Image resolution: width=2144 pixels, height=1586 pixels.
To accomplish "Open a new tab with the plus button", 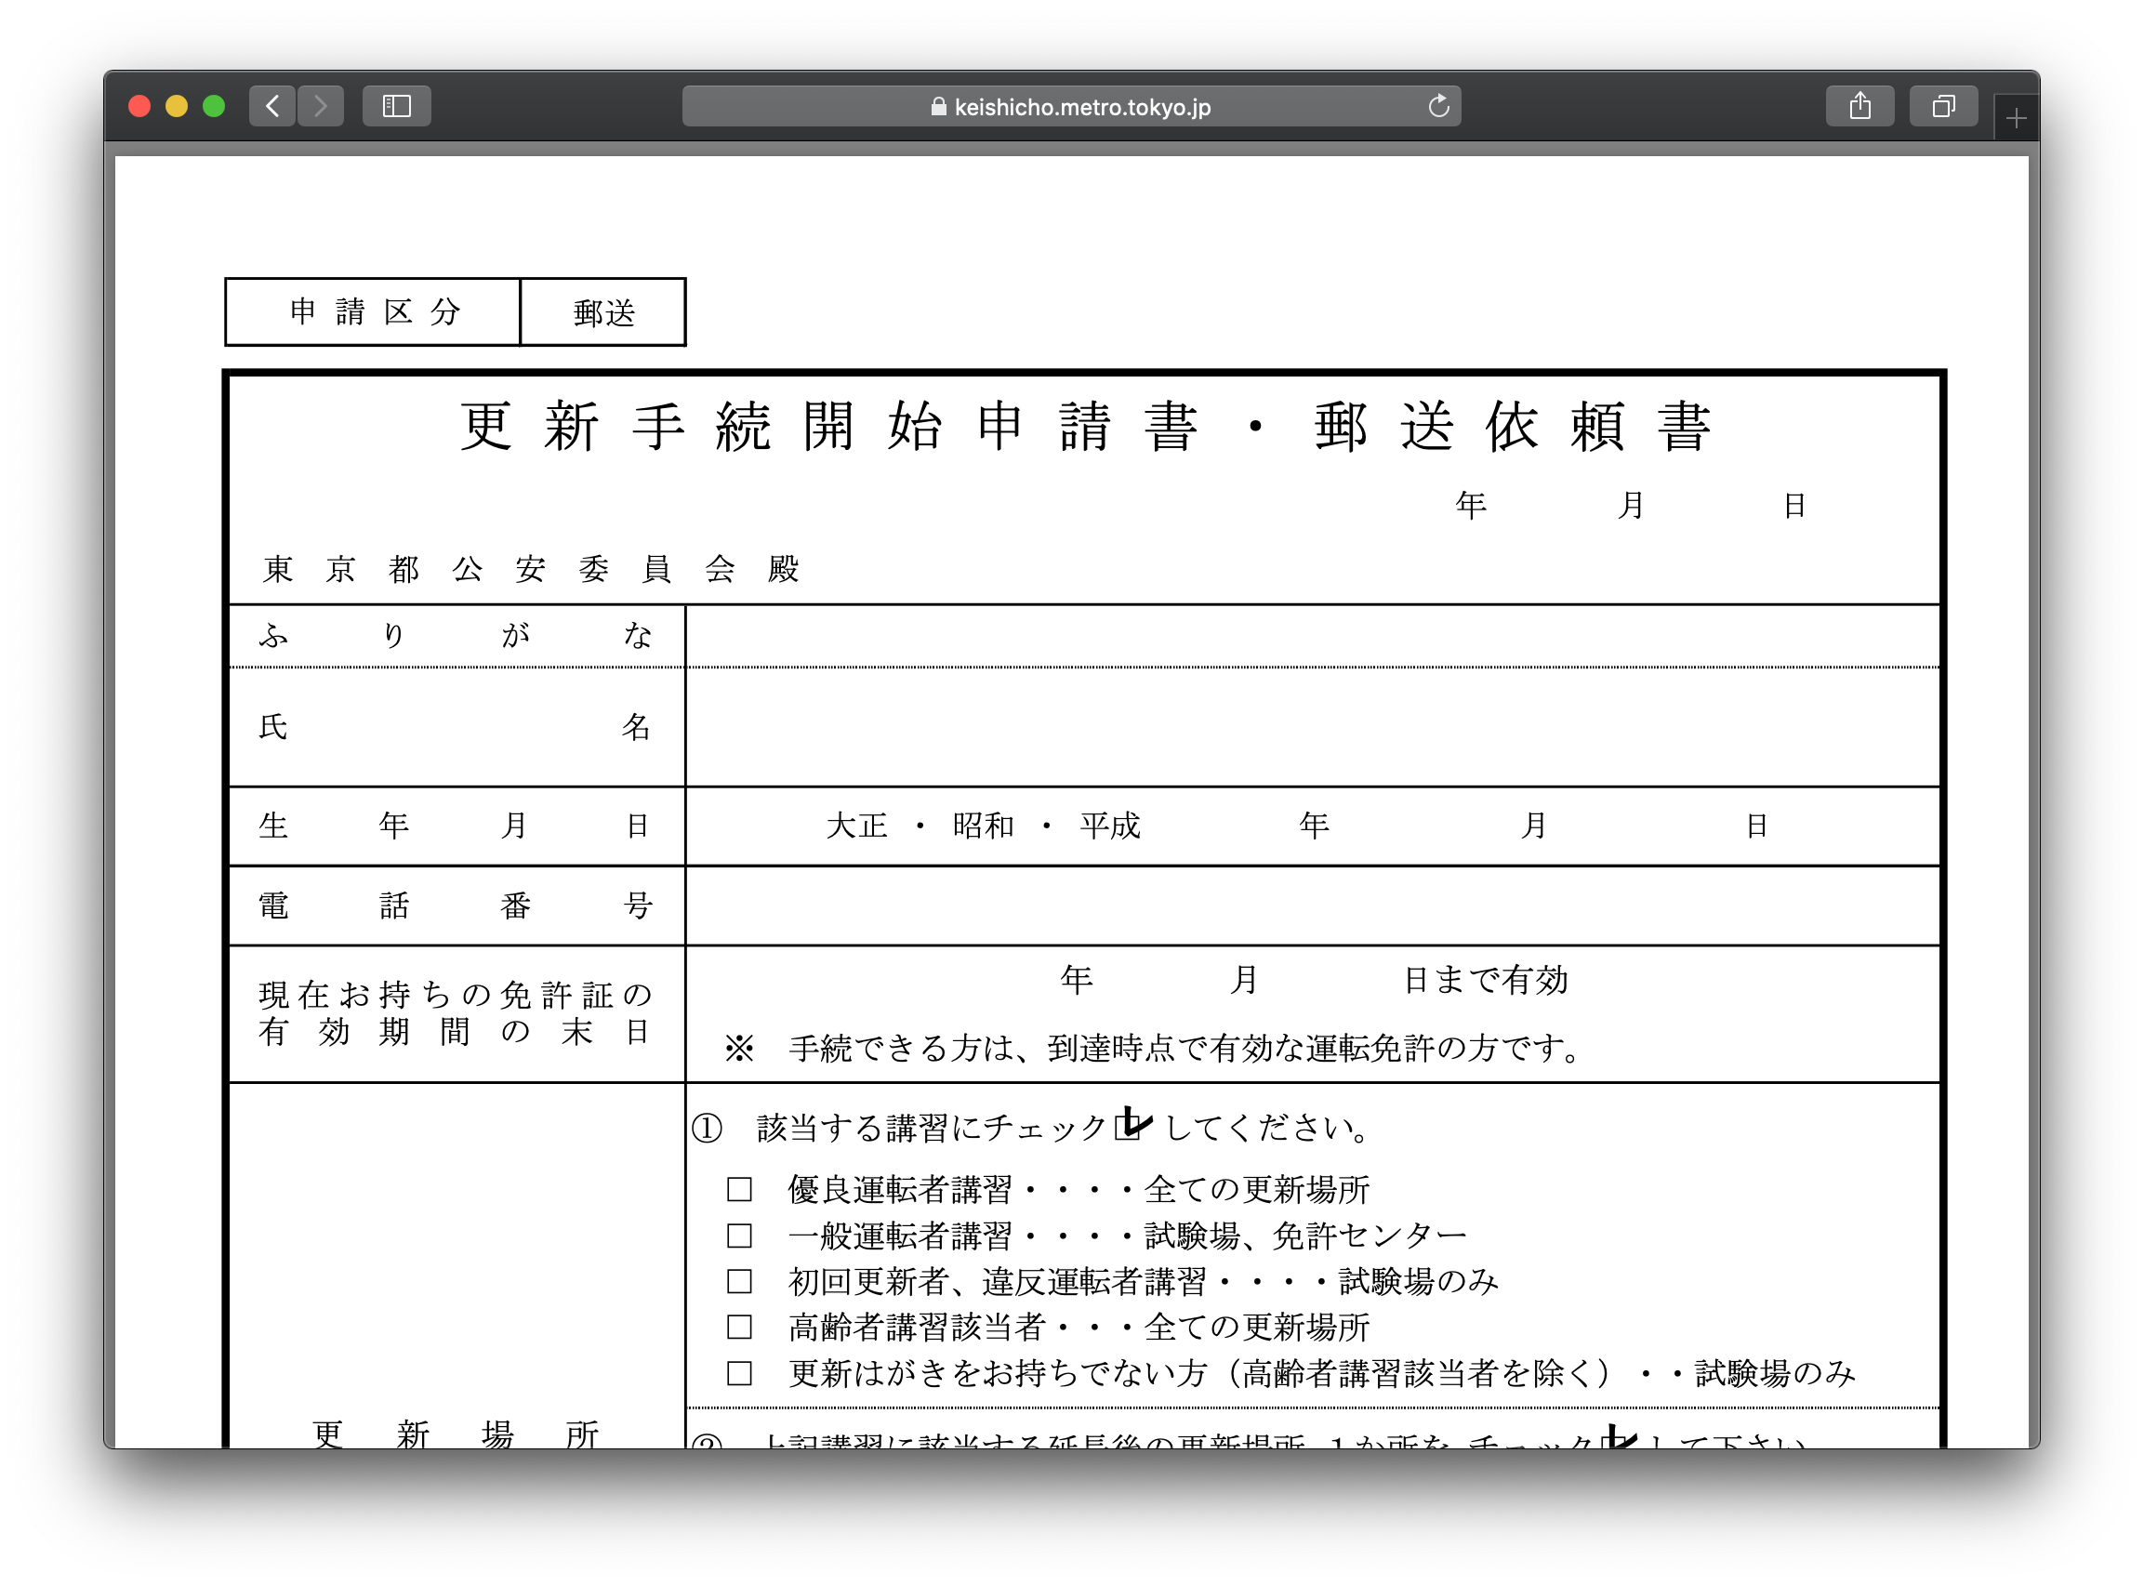I will (2016, 118).
